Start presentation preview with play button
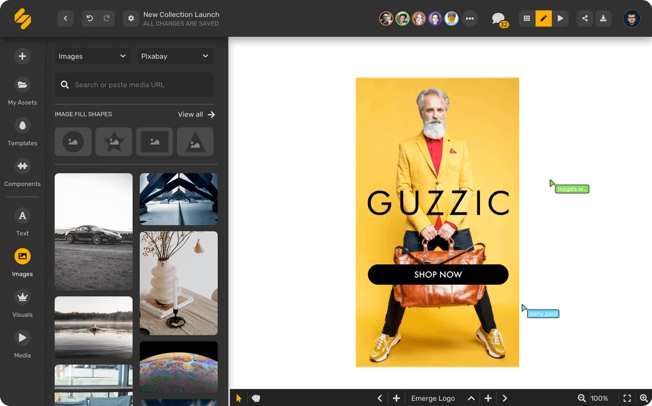Image resolution: width=652 pixels, height=406 pixels. pos(560,18)
